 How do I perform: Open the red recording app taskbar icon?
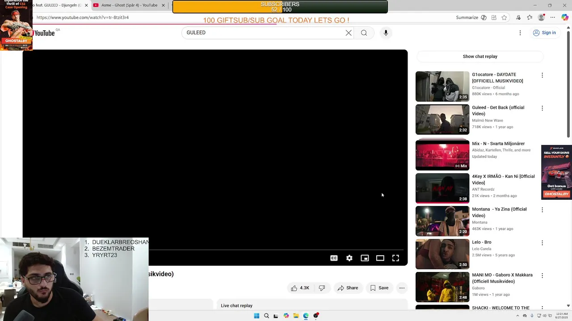pos(316,316)
